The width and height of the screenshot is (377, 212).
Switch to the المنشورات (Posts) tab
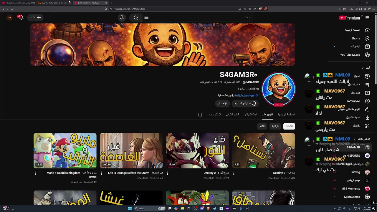click(x=215, y=115)
